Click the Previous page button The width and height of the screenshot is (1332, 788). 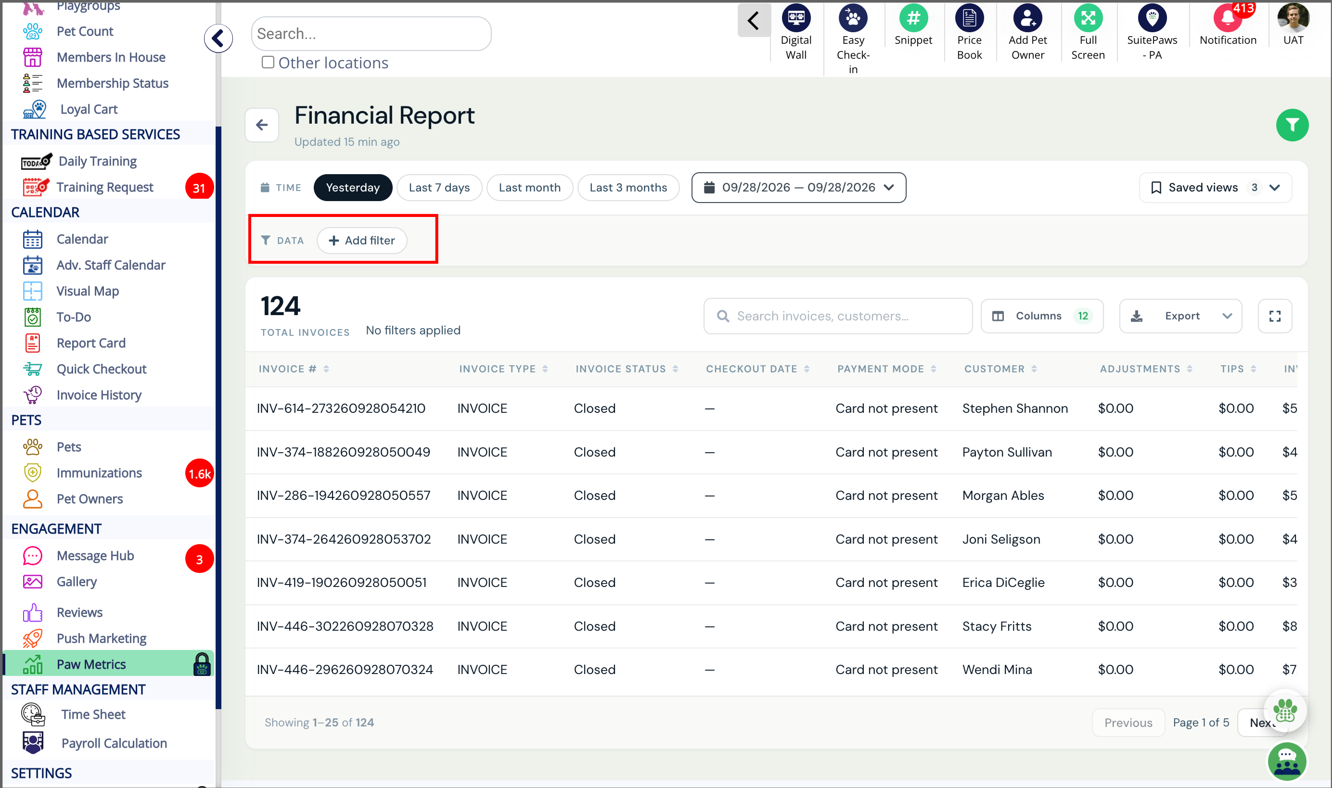click(1128, 723)
